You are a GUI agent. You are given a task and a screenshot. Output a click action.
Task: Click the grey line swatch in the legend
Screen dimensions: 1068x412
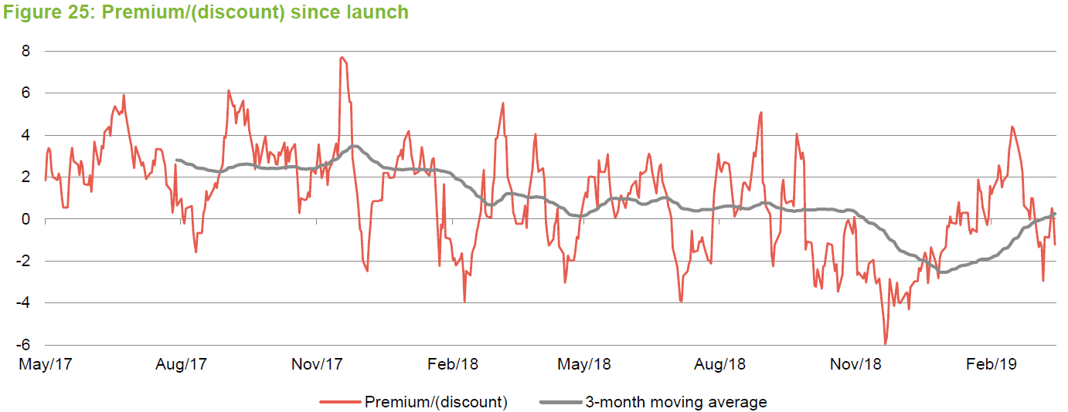point(560,401)
